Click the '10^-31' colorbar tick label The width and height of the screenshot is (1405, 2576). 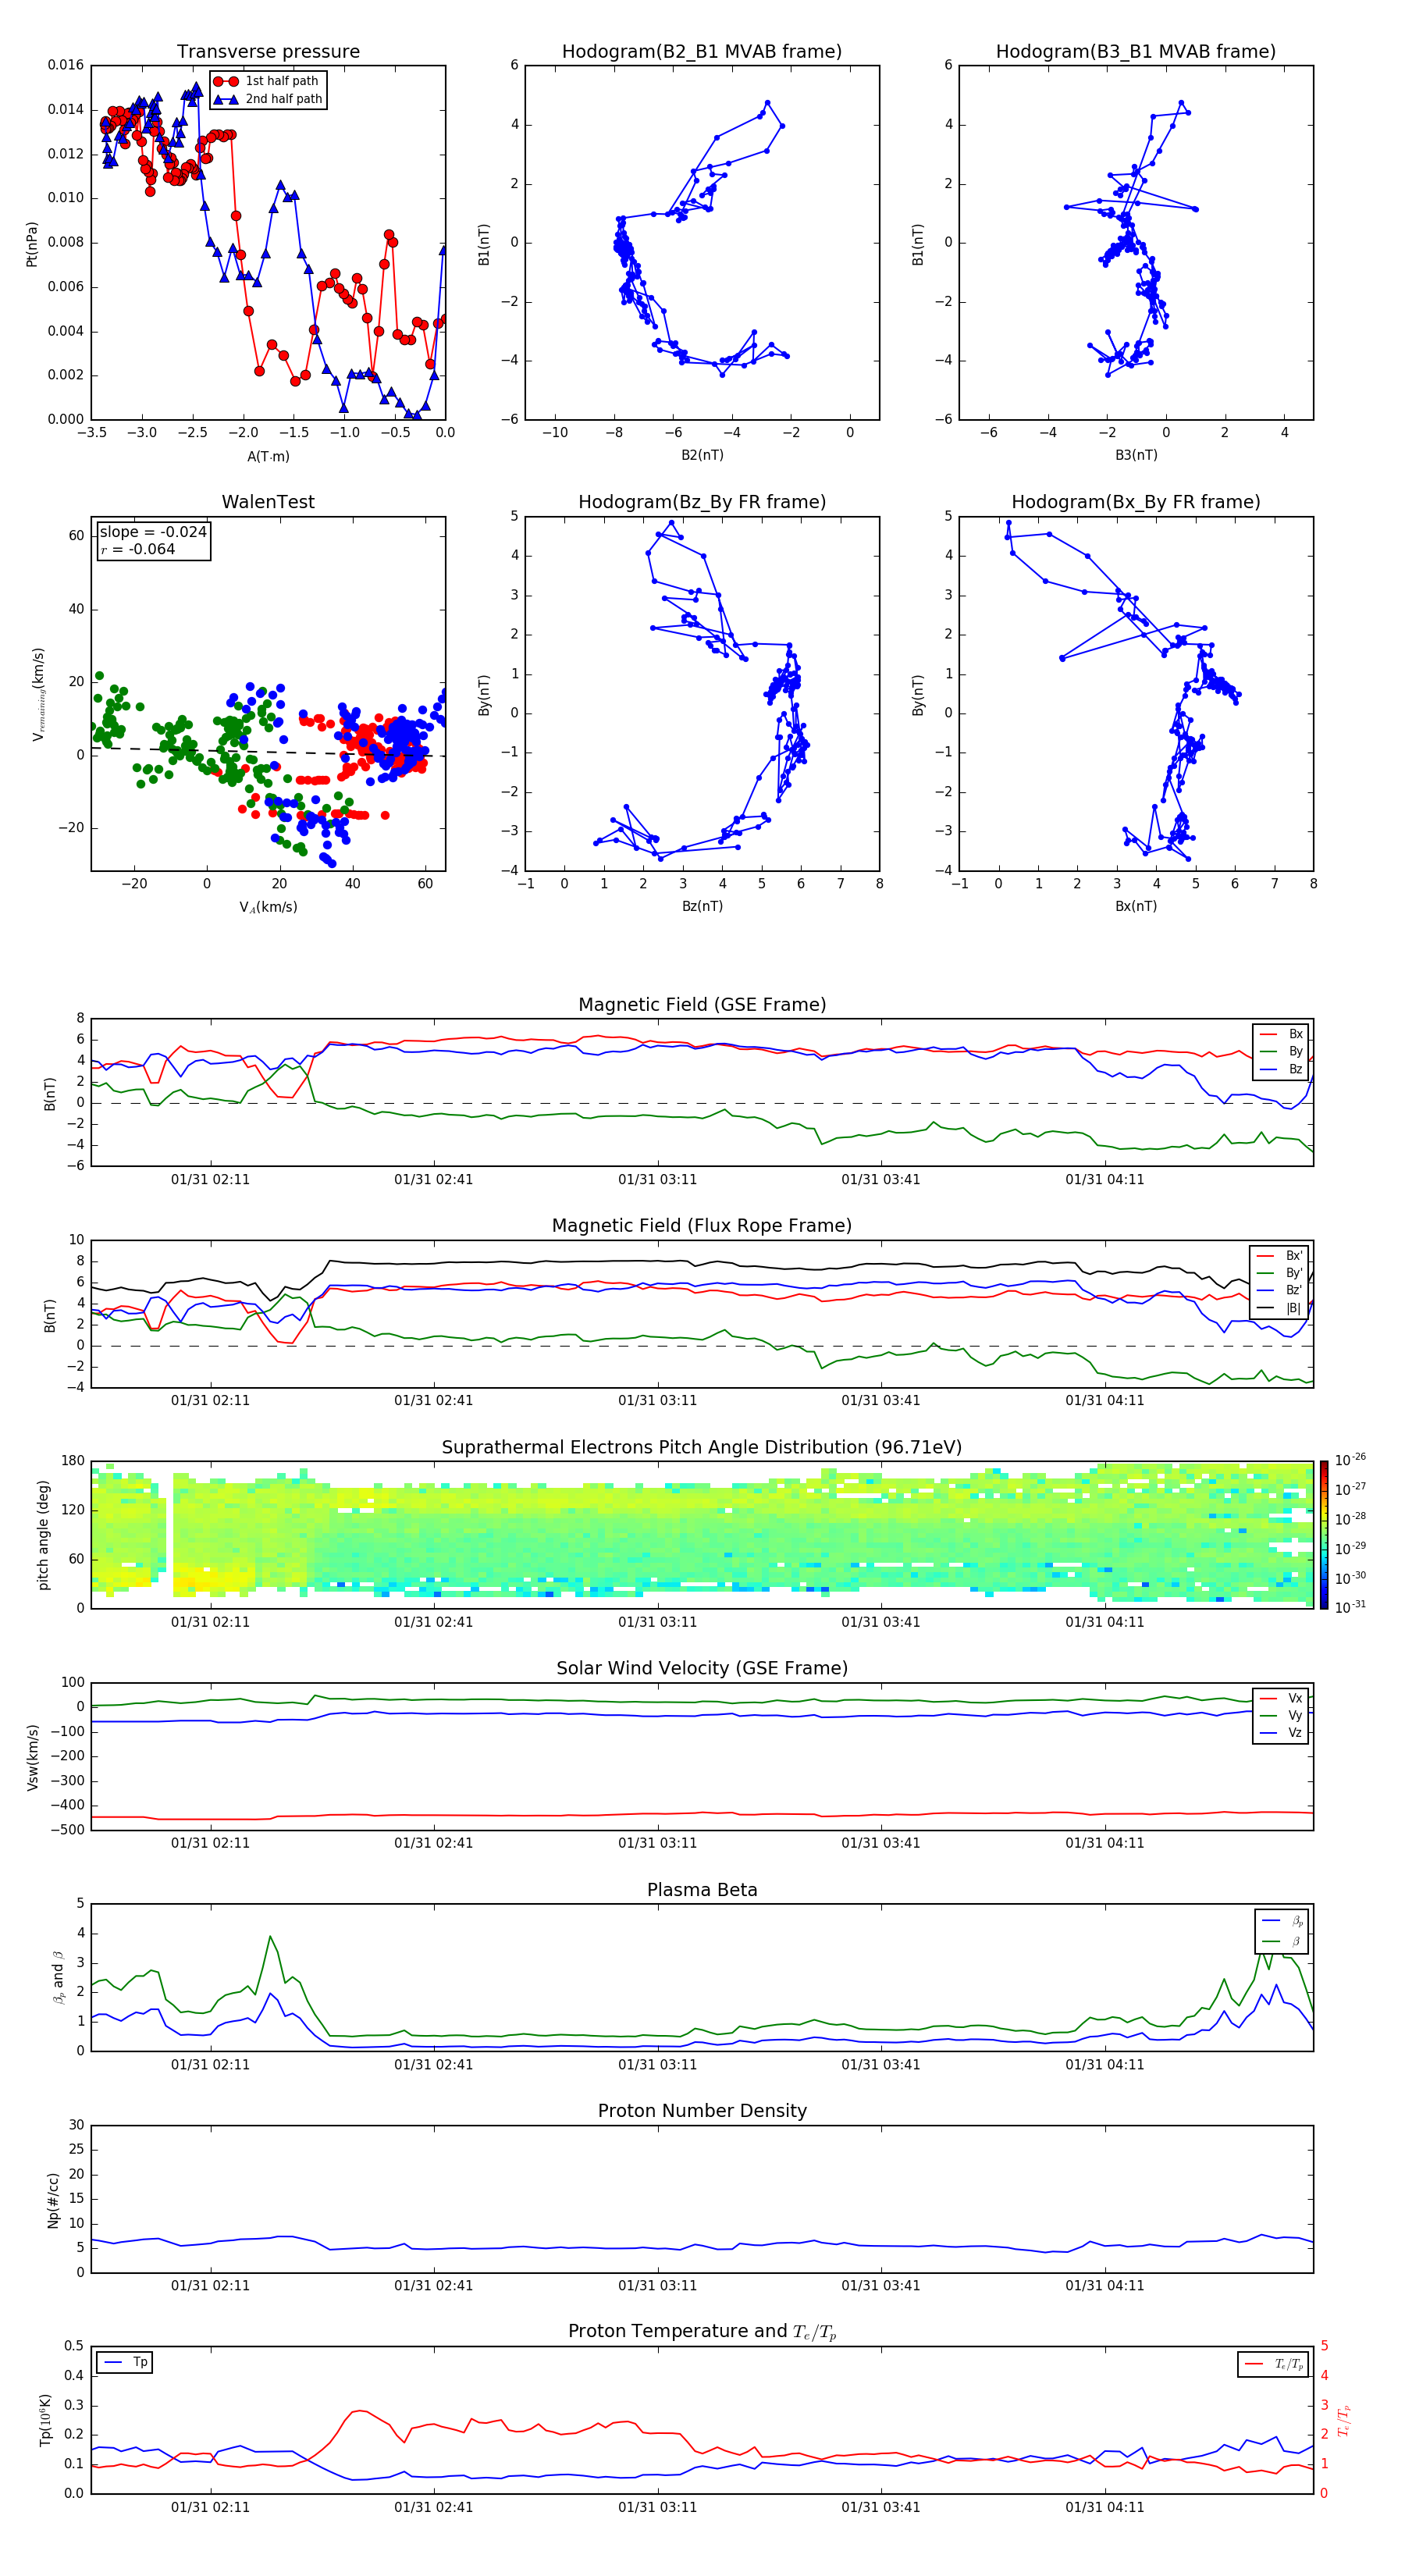[1350, 1607]
